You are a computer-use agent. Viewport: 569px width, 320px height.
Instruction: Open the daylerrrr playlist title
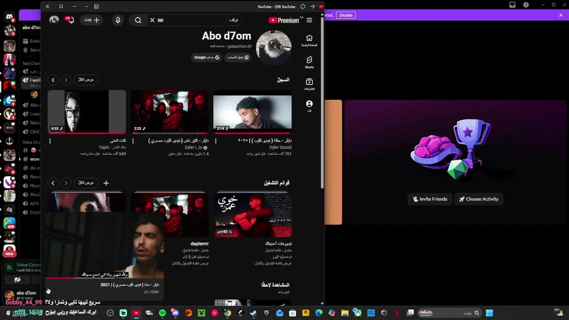[200, 244]
